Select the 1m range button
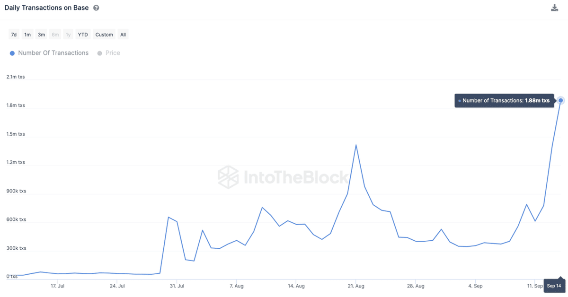This screenshot has width=568, height=297. [27, 34]
